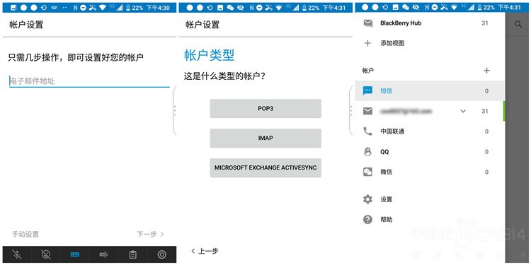Tap the crossed-out microphone icon in bottom toolbar
531x265 pixels.
pos(17,254)
